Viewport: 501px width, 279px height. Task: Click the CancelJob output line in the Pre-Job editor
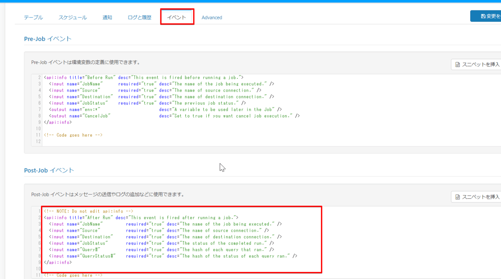point(172,116)
